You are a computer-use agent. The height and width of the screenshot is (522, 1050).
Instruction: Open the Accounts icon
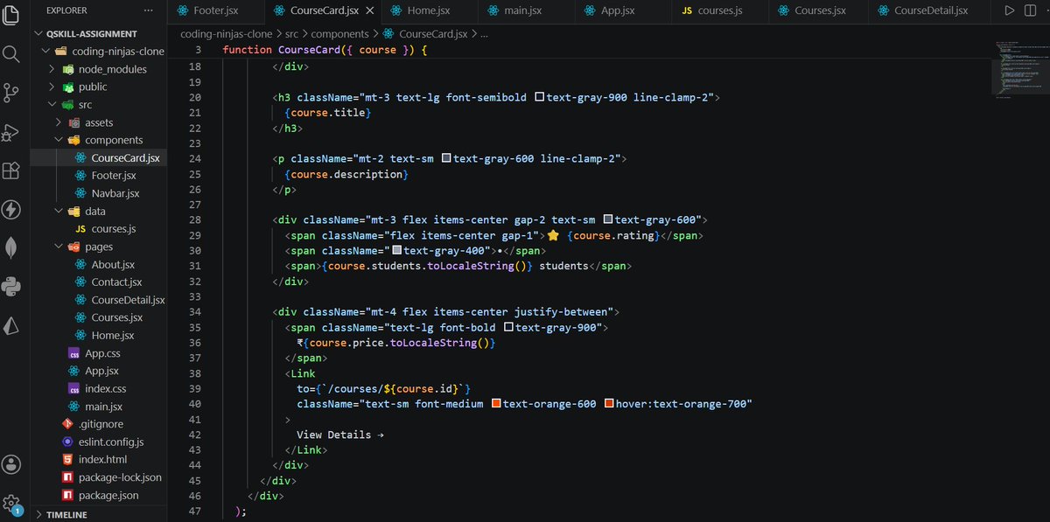pos(11,463)
